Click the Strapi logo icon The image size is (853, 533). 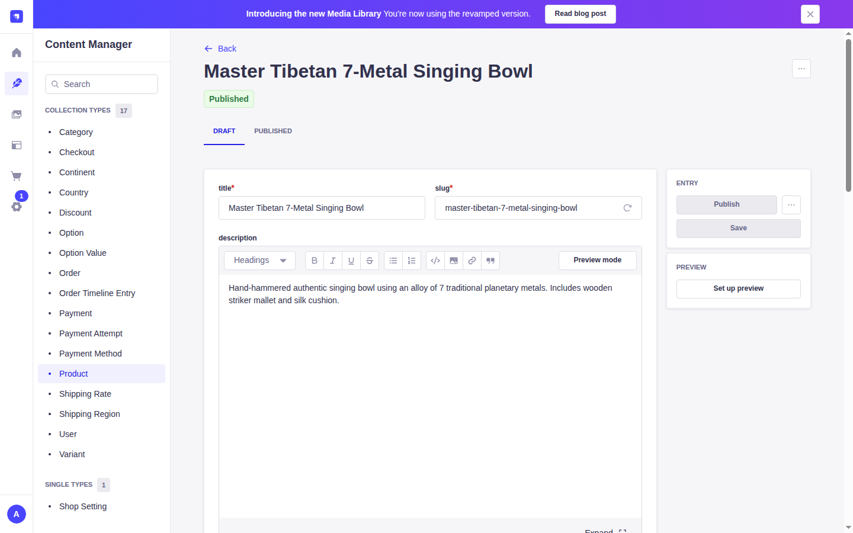[x=17, y=16]
